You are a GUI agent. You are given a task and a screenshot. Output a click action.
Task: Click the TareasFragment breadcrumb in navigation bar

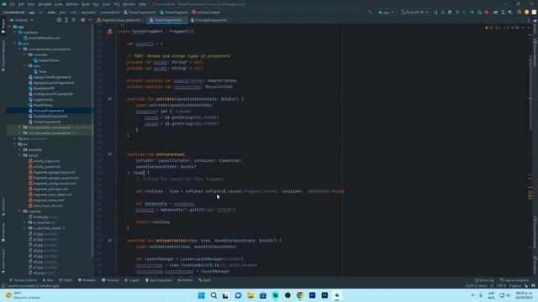click(x=174, y=12)
